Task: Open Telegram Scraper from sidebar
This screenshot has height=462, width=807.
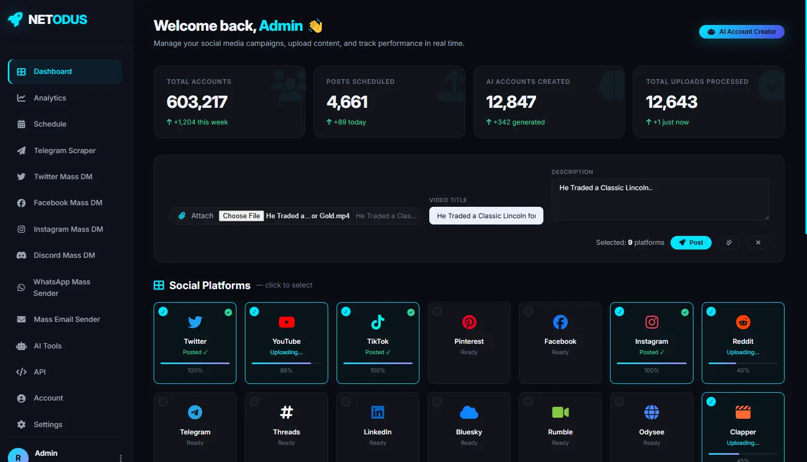Action: click(x=65, y=151)
